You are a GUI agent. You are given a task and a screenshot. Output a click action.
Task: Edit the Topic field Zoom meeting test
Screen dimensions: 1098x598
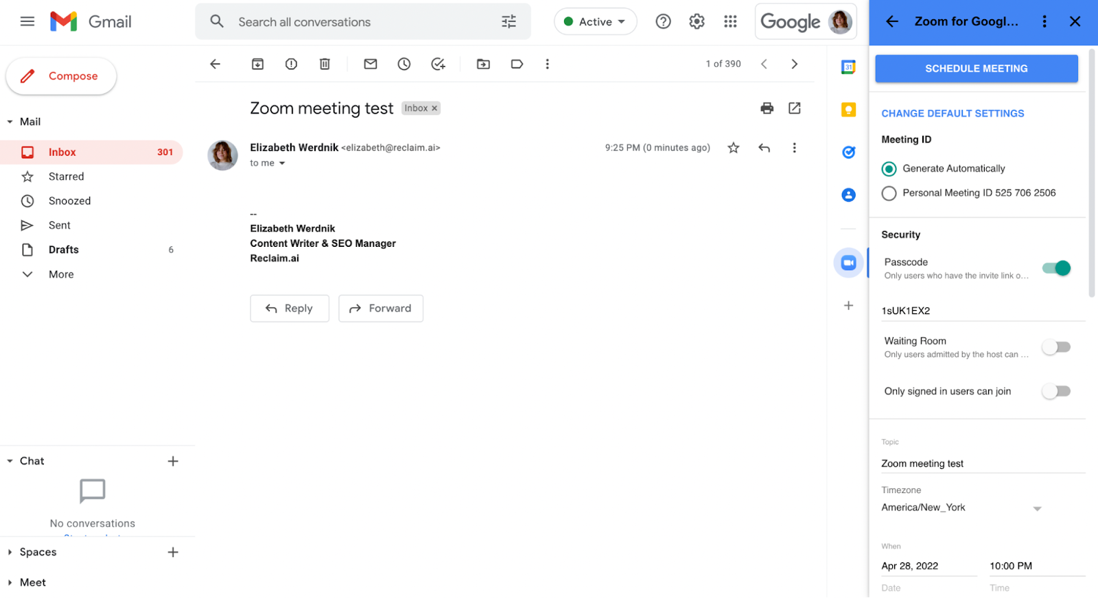983,464
